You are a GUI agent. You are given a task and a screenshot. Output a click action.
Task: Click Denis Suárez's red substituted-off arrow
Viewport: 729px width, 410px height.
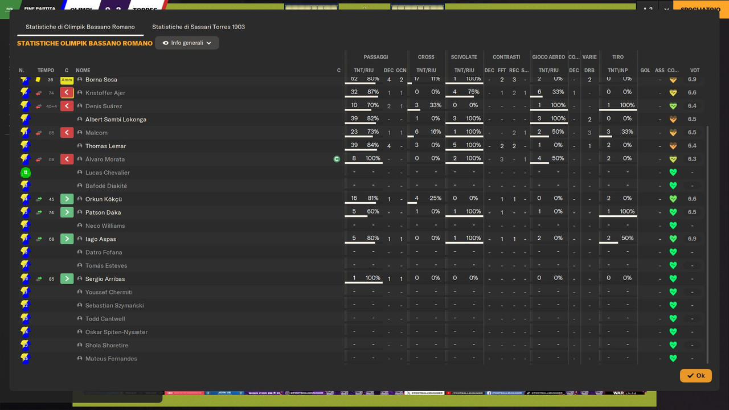[x=67, y=106]
